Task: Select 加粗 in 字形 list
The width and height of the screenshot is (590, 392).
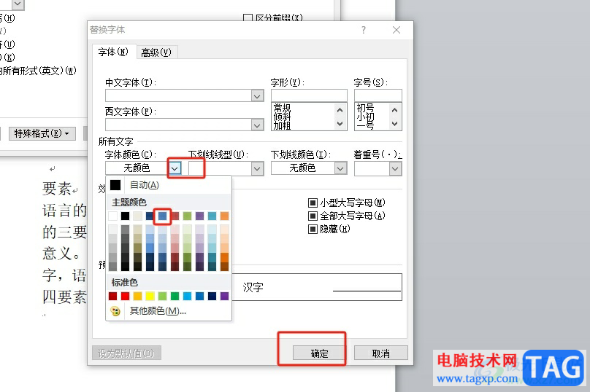Action: click(282, 126)
